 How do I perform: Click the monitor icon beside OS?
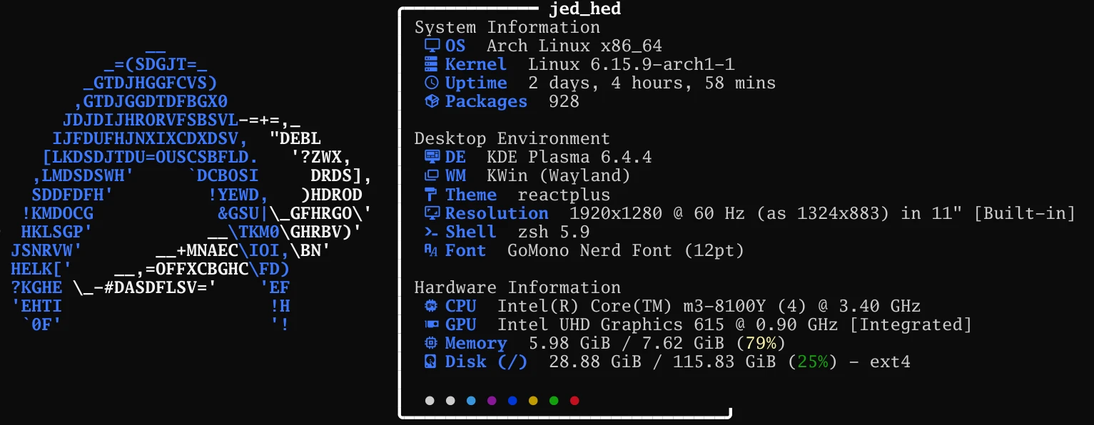(x=431, y=46)
